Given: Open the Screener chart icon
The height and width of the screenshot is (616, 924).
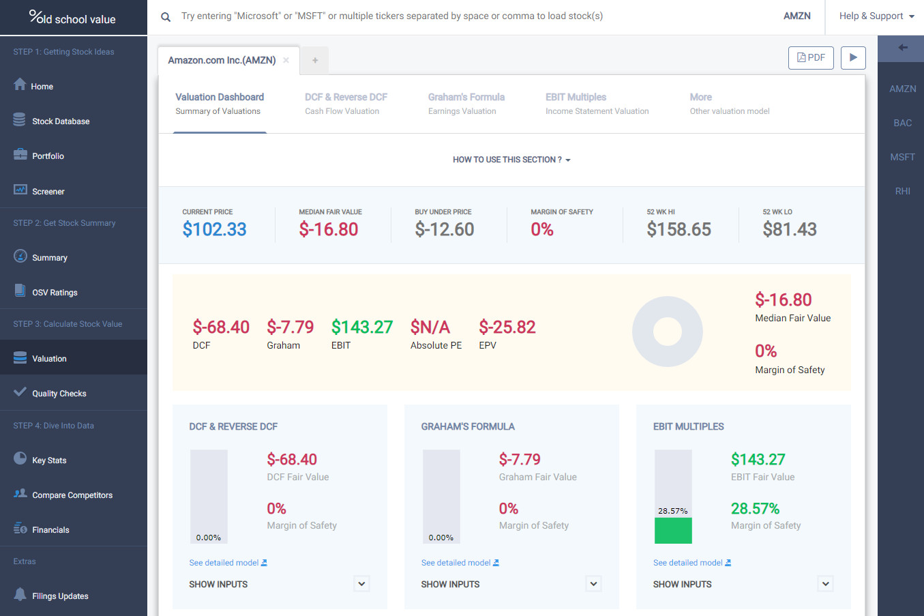Looking at the screenshot, I should (x=20, y=190).
